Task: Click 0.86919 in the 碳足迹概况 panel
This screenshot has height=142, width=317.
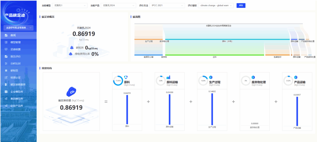Action: pos(84,34)
